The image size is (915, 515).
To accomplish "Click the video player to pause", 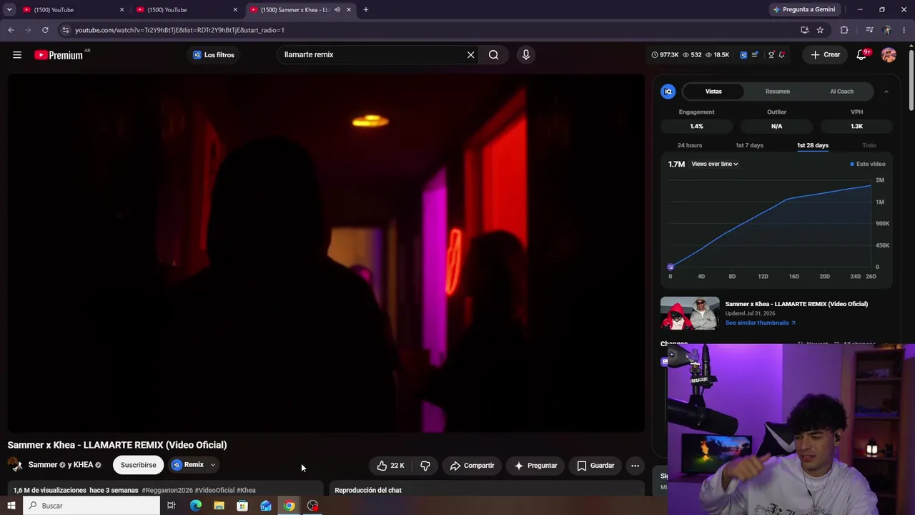I will click(x=326, y=253).
